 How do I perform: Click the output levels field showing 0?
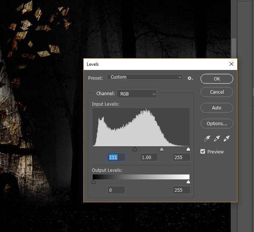tap(116, 190)
